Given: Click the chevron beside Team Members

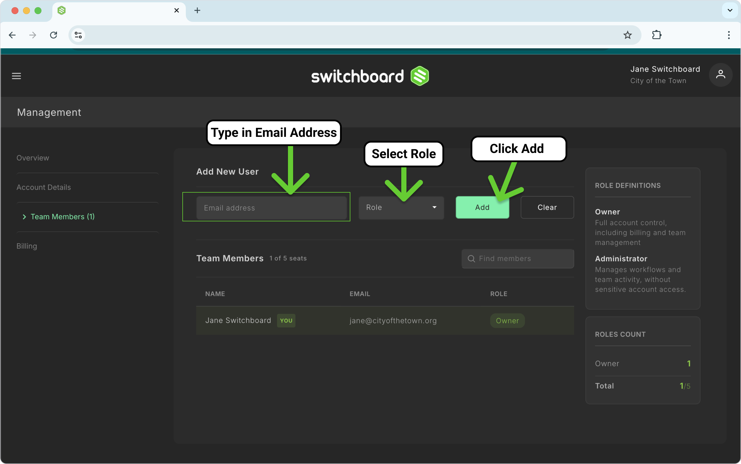Looking at the screenshot, I should click(24, 217).
